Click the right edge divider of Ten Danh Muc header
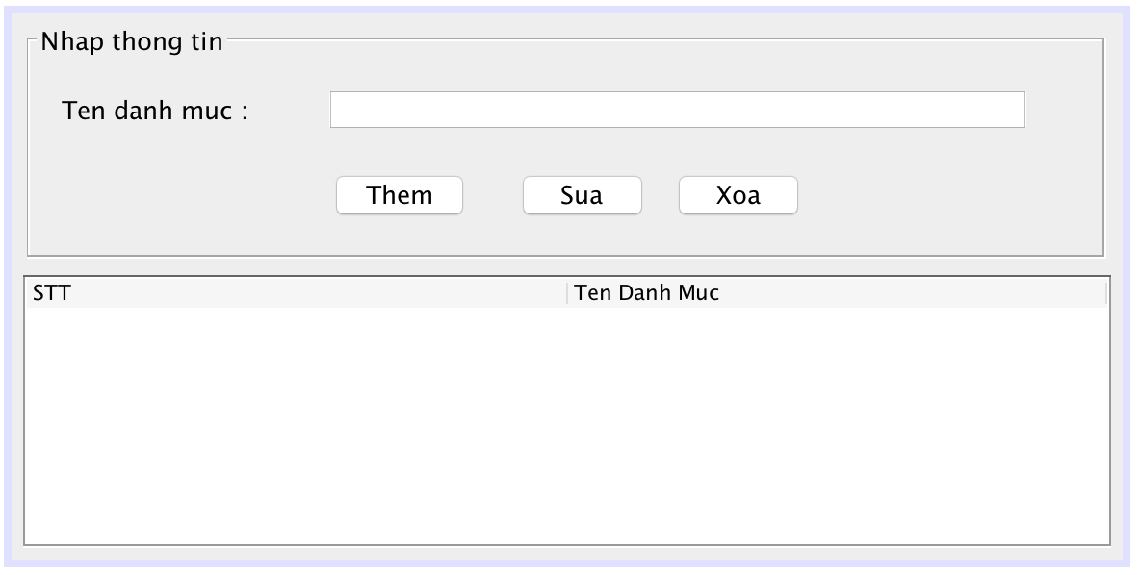 pos(1106,293)
